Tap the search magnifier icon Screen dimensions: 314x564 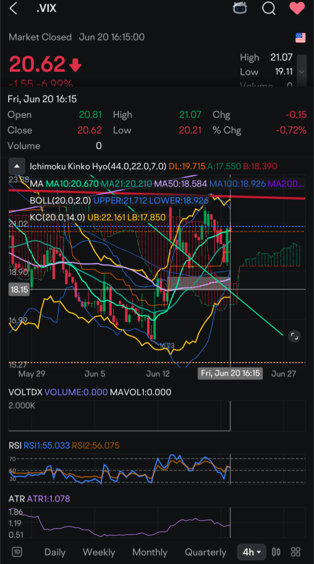(269, 8)
